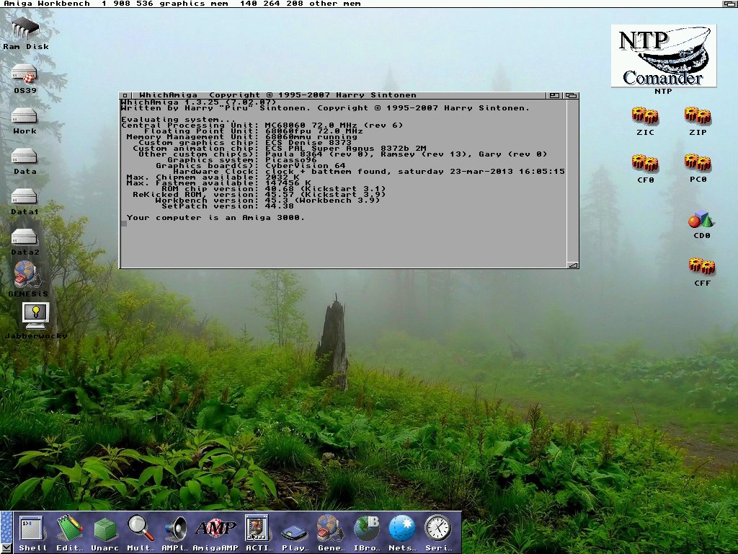Open Unarc green cube in dock
Image resolution: width=738 pixels, height=554 pixels.
coord(106,529)
